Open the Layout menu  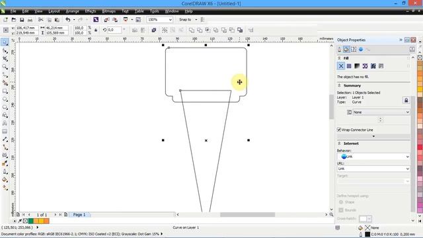[54, 11]
